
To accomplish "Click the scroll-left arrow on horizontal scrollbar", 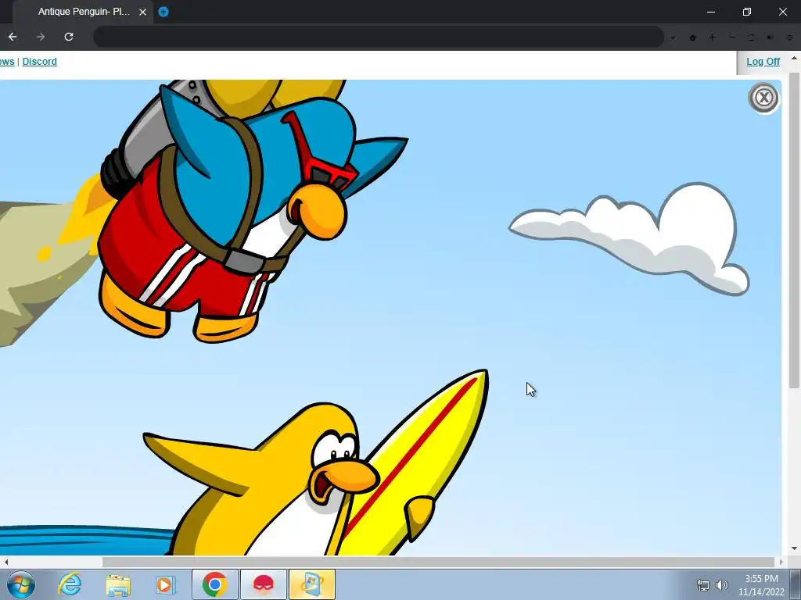I will pyautogui.click(x=5, y=562).
